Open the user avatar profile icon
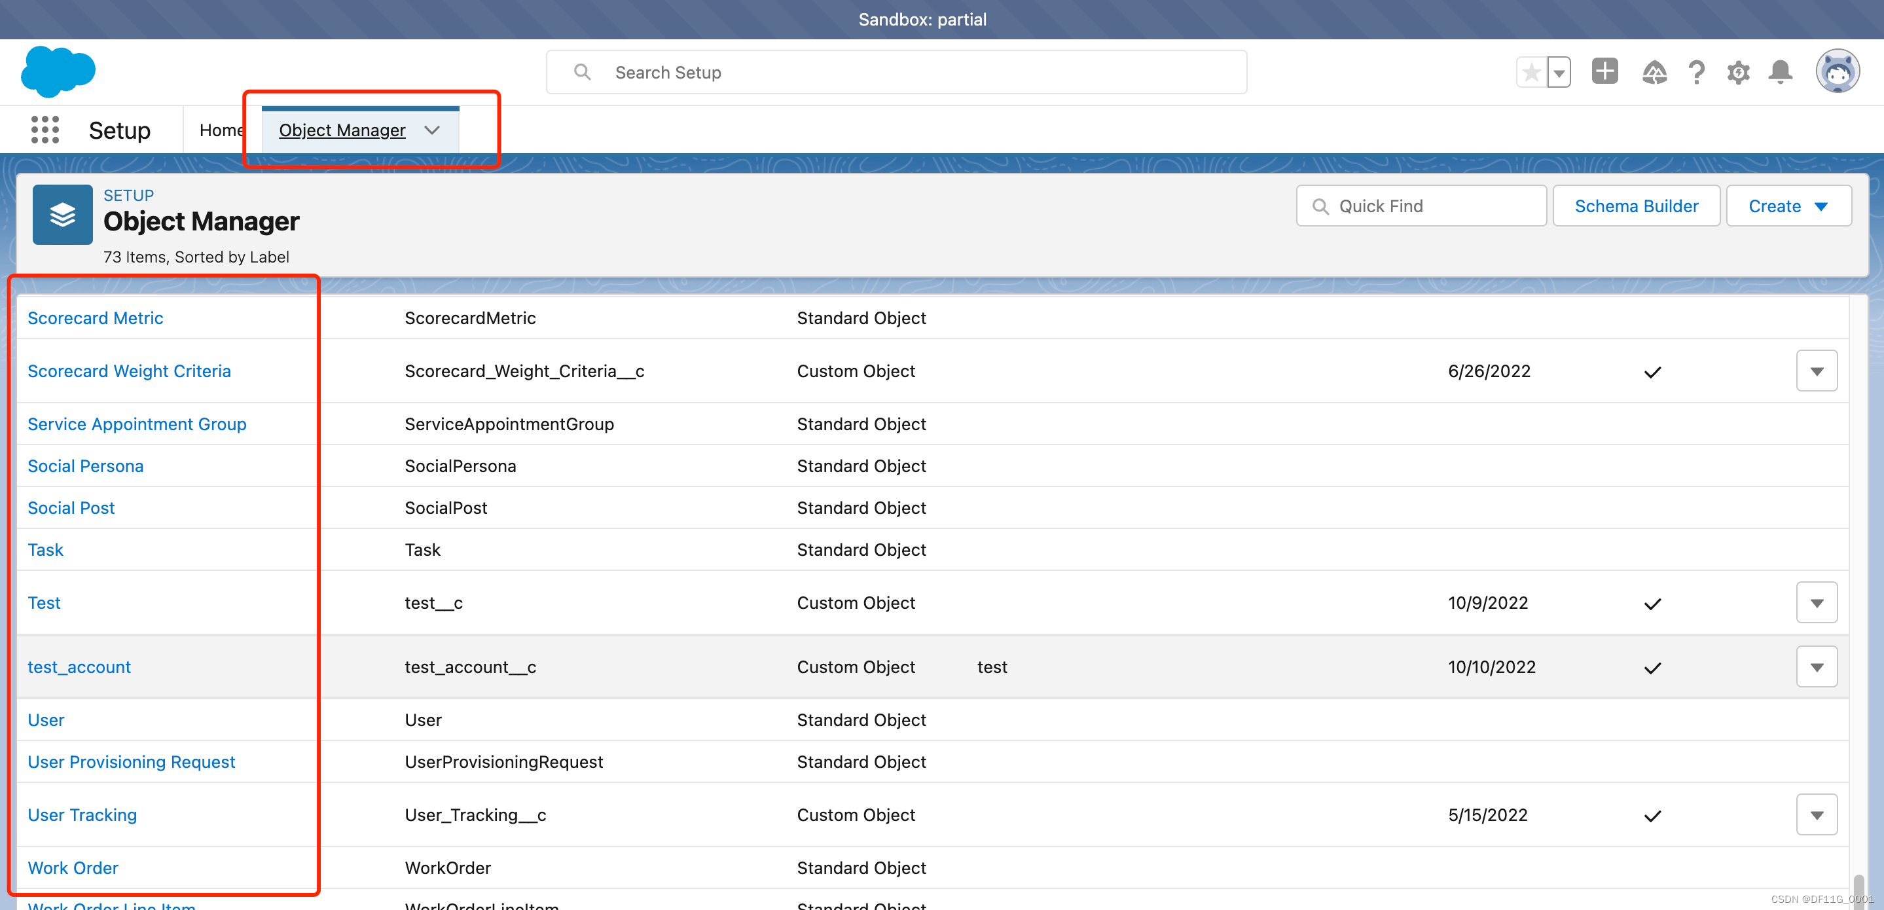This screenshot has height=910, width=1884. [1837, 70]
